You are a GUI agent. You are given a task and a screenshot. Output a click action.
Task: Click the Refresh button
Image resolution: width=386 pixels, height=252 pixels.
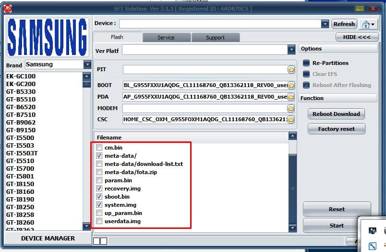coord(344,24)
